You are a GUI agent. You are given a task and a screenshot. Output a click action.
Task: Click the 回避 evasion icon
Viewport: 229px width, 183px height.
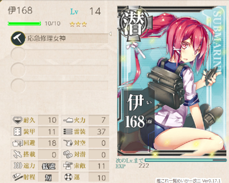coord(17,143)
